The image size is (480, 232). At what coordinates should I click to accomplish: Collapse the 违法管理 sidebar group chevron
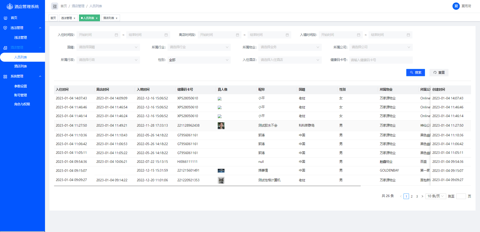40,28
